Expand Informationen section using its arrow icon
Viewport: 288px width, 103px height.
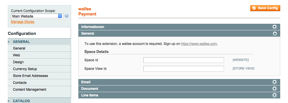274,27
